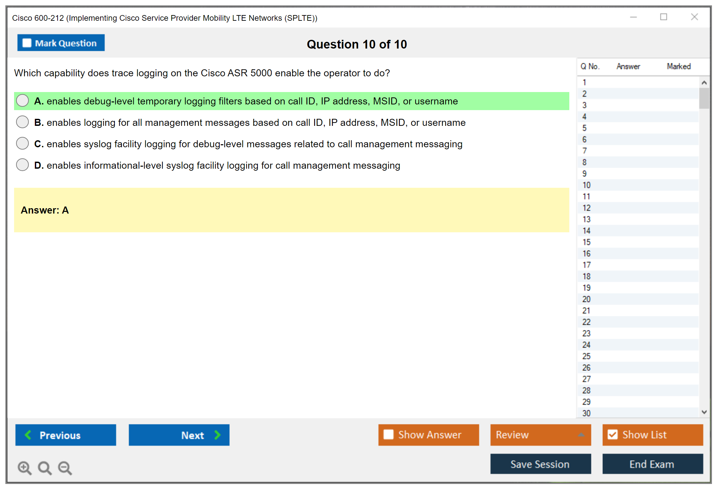Maximize the exam window
Screen dimensions: 720x492
(663, 17)
